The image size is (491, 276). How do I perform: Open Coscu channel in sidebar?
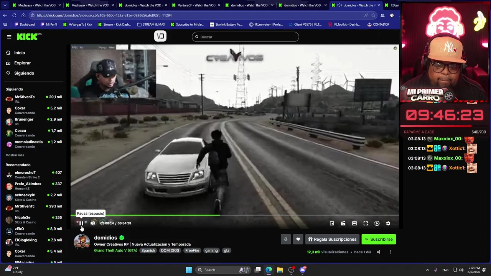coord(34,133)
